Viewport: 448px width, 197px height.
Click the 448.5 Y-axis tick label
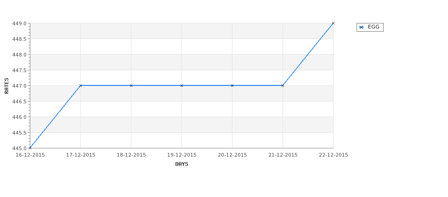coord(20,39)
